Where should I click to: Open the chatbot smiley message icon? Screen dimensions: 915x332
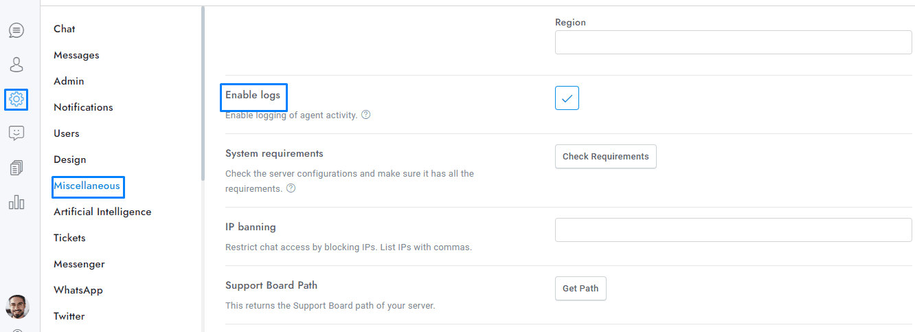click(16, 133)
